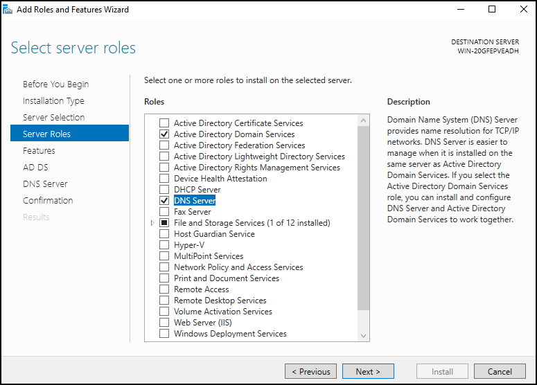
Task: Check the Fax Server checkbox
Action: click(164, 211)
